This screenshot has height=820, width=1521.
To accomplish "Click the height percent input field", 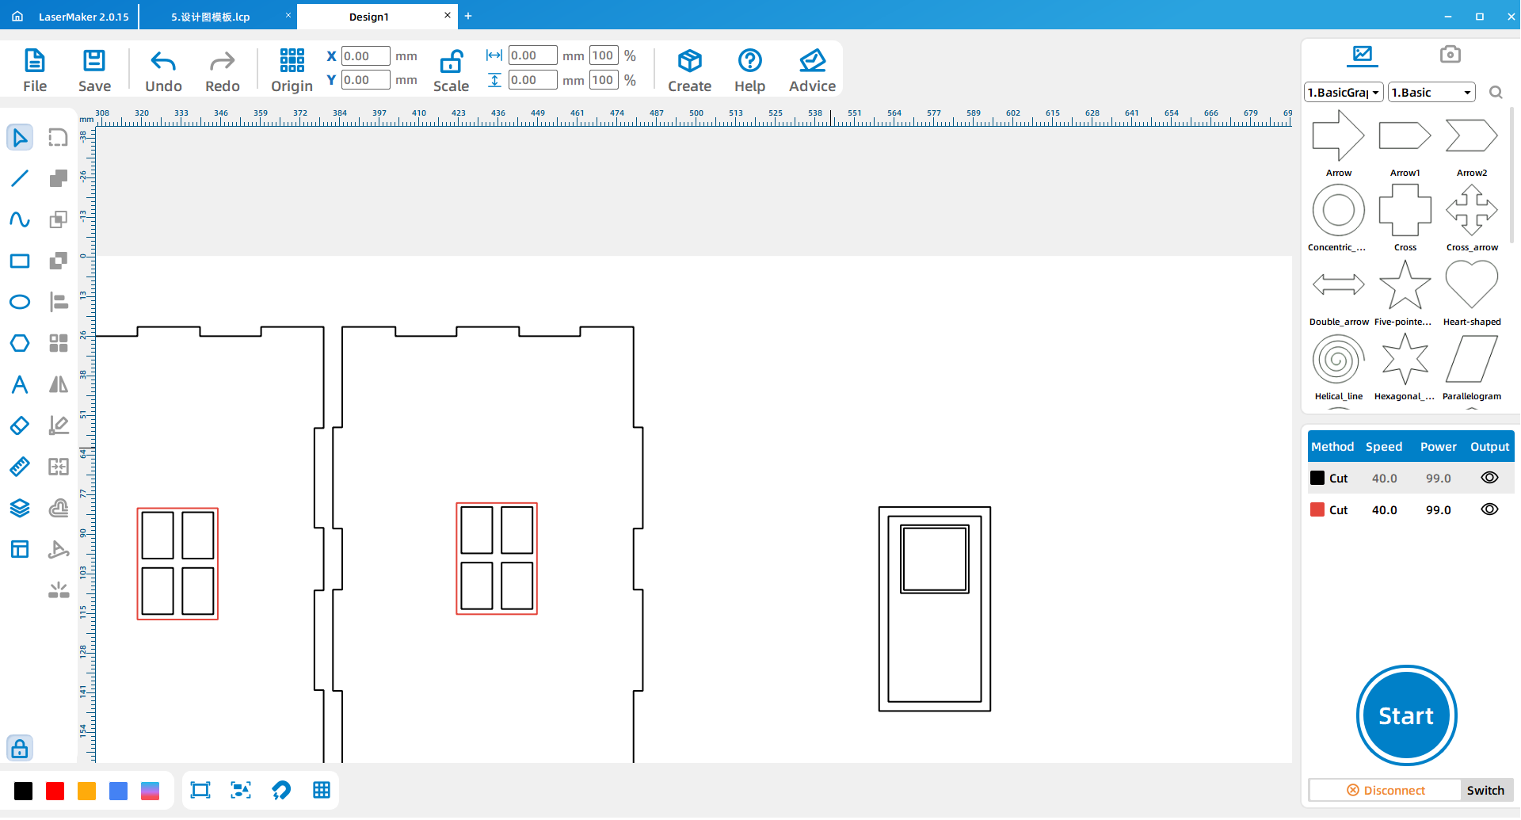I will pyautogui.click(x=604, y=80).
